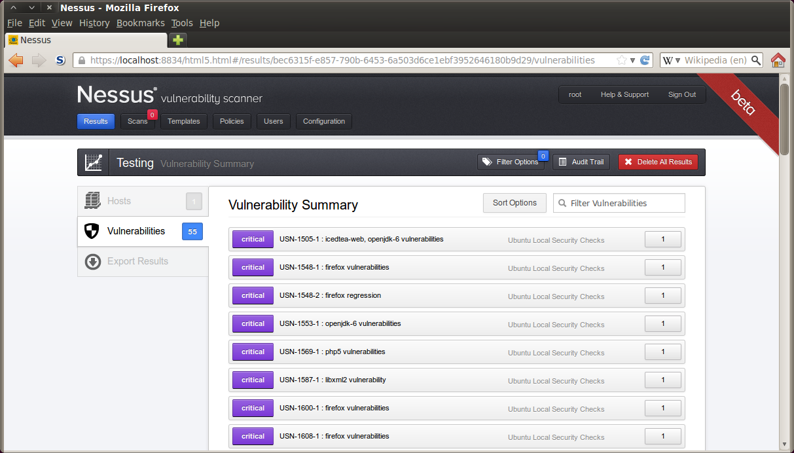
Task: Open the View menu
Action: tap(62, 23)
